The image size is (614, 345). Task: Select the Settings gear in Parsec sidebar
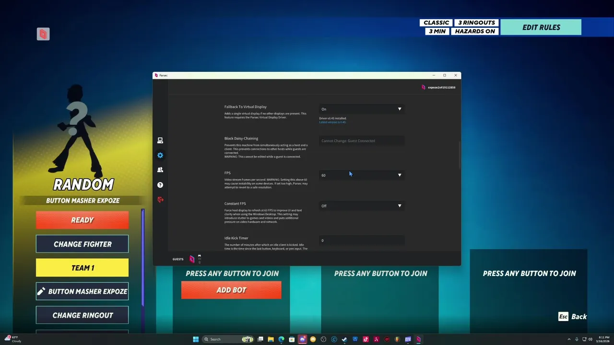pyautogui.click(x=160, y=155)
